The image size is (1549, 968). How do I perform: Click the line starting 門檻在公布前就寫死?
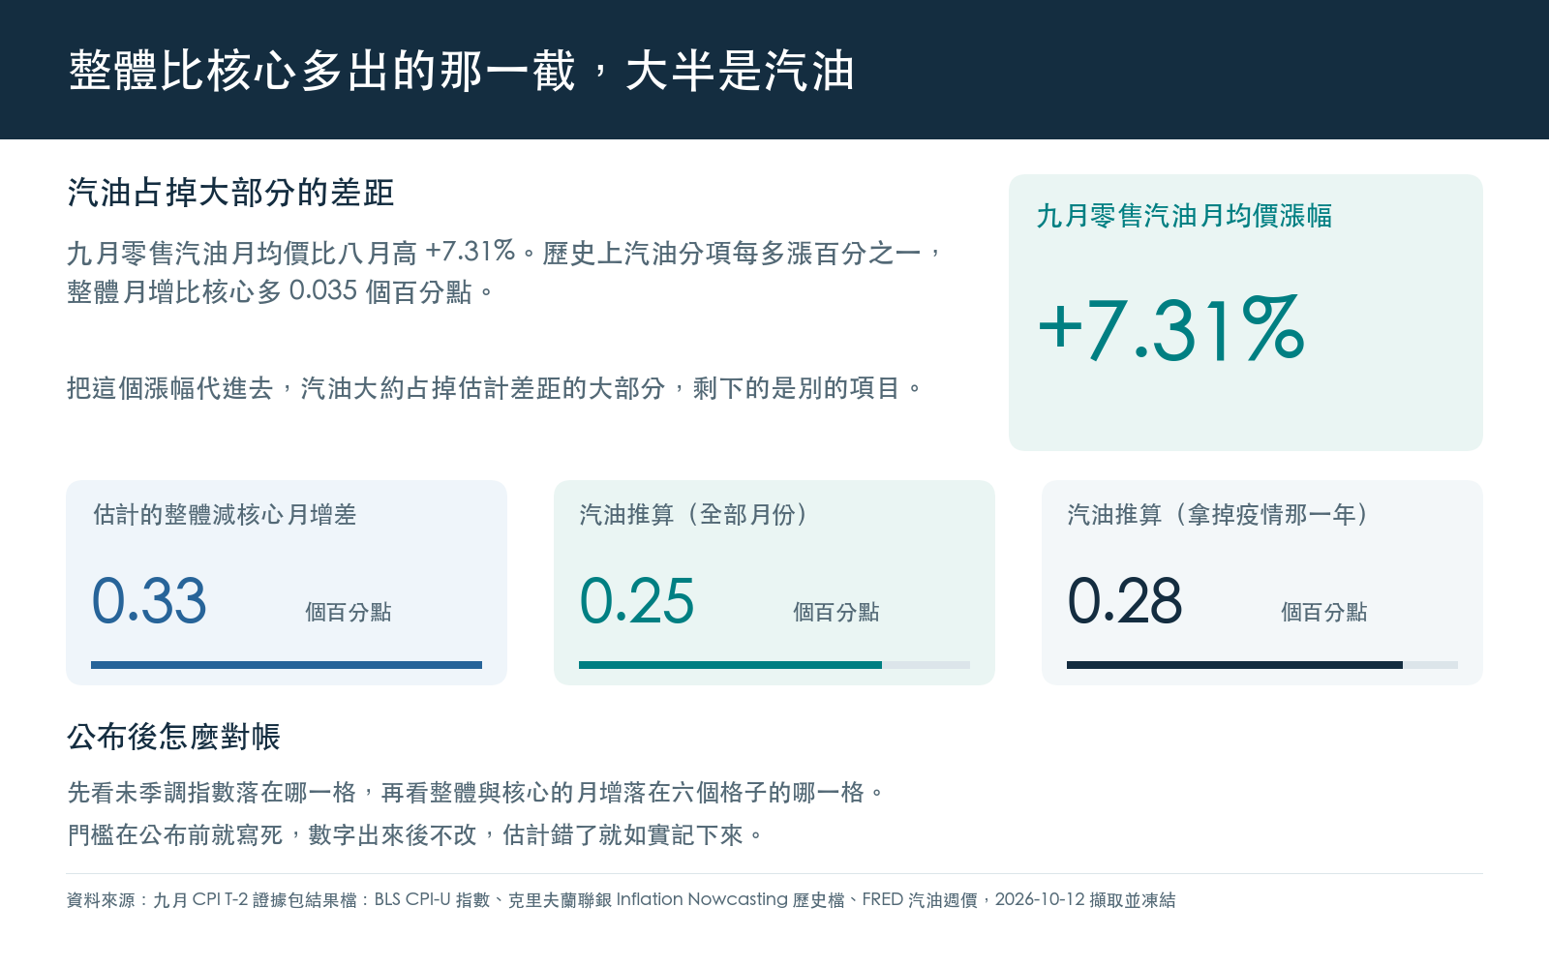(x=415, y=834)
